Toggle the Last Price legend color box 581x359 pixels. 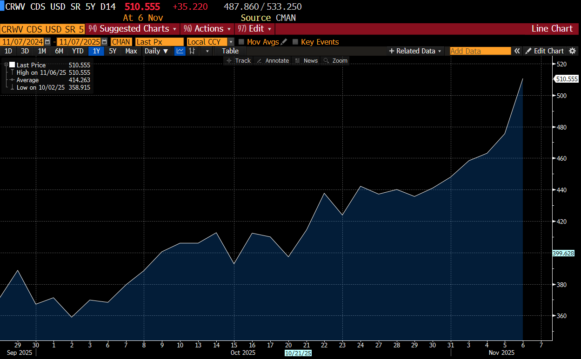[x=12, y=65]
